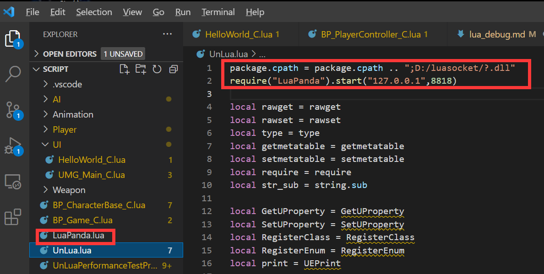Click the New File icon in SCRIPT header
Screen dimensions: 544x274
[124, 69]
